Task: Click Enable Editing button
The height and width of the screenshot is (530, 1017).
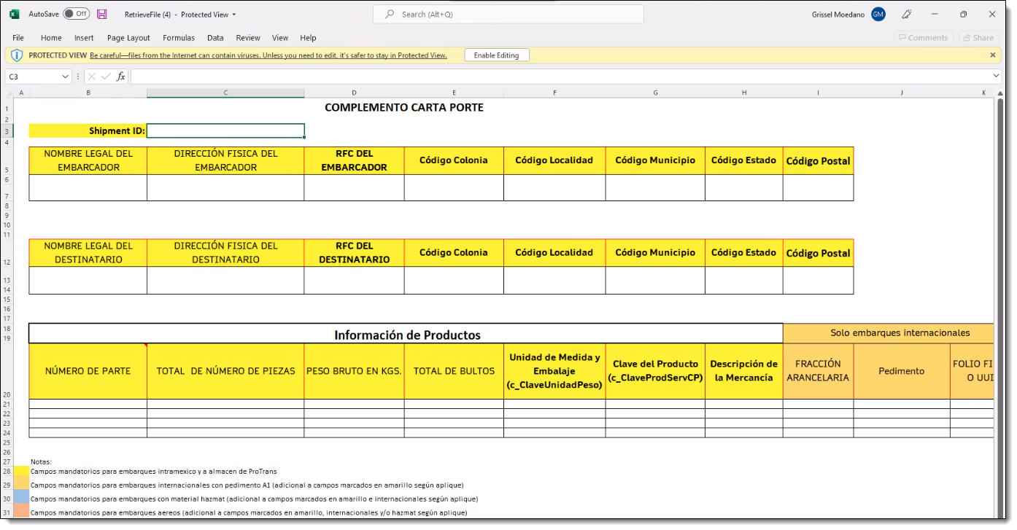Action: point(497,55)
